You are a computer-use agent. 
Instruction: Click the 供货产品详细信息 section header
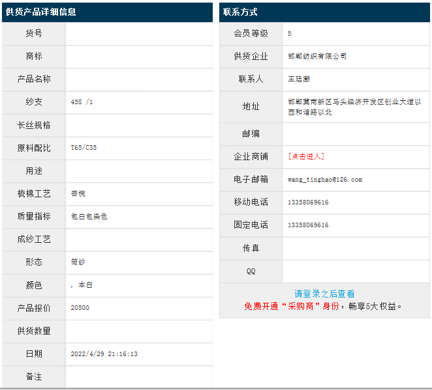click(x=41, y=12)
